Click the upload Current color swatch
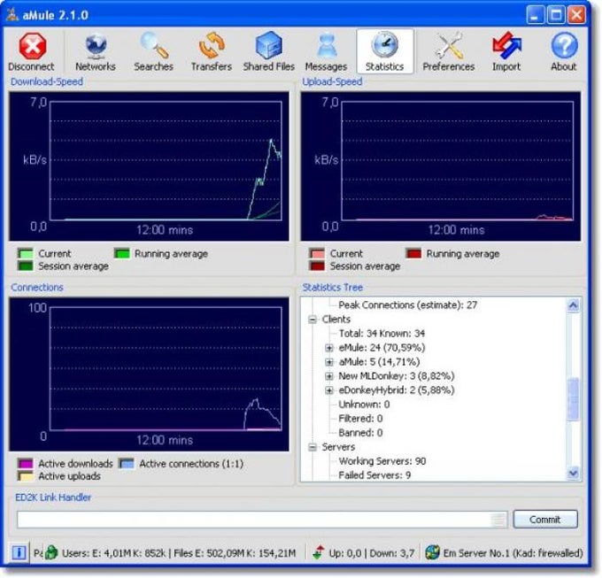602x578 pixels. tap(317, 254)
